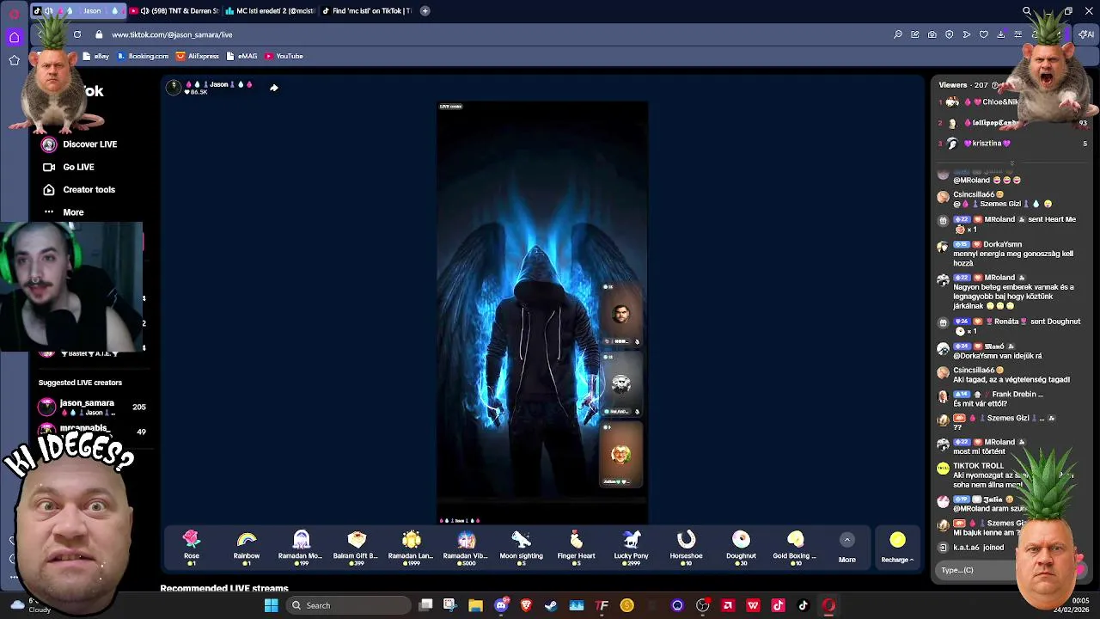Viewport: 1100px width, 619px height.
Task: Open the Recharge coins menu
Action: point(897,547)
